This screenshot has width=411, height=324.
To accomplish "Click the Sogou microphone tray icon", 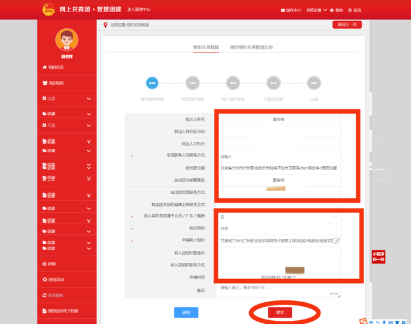I will tap(384, 322).
